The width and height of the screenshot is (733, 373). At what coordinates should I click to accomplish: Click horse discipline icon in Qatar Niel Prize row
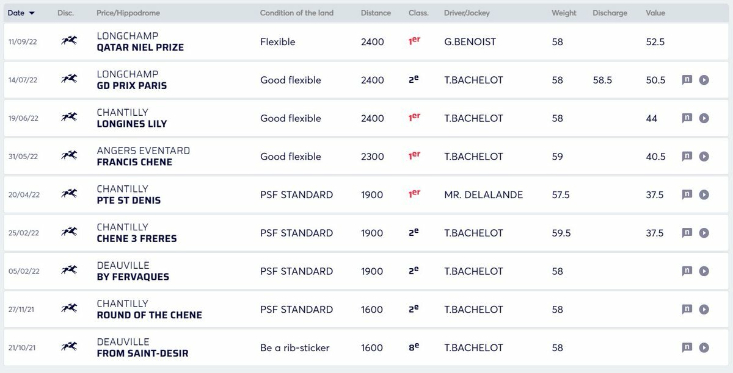[69, 41]
